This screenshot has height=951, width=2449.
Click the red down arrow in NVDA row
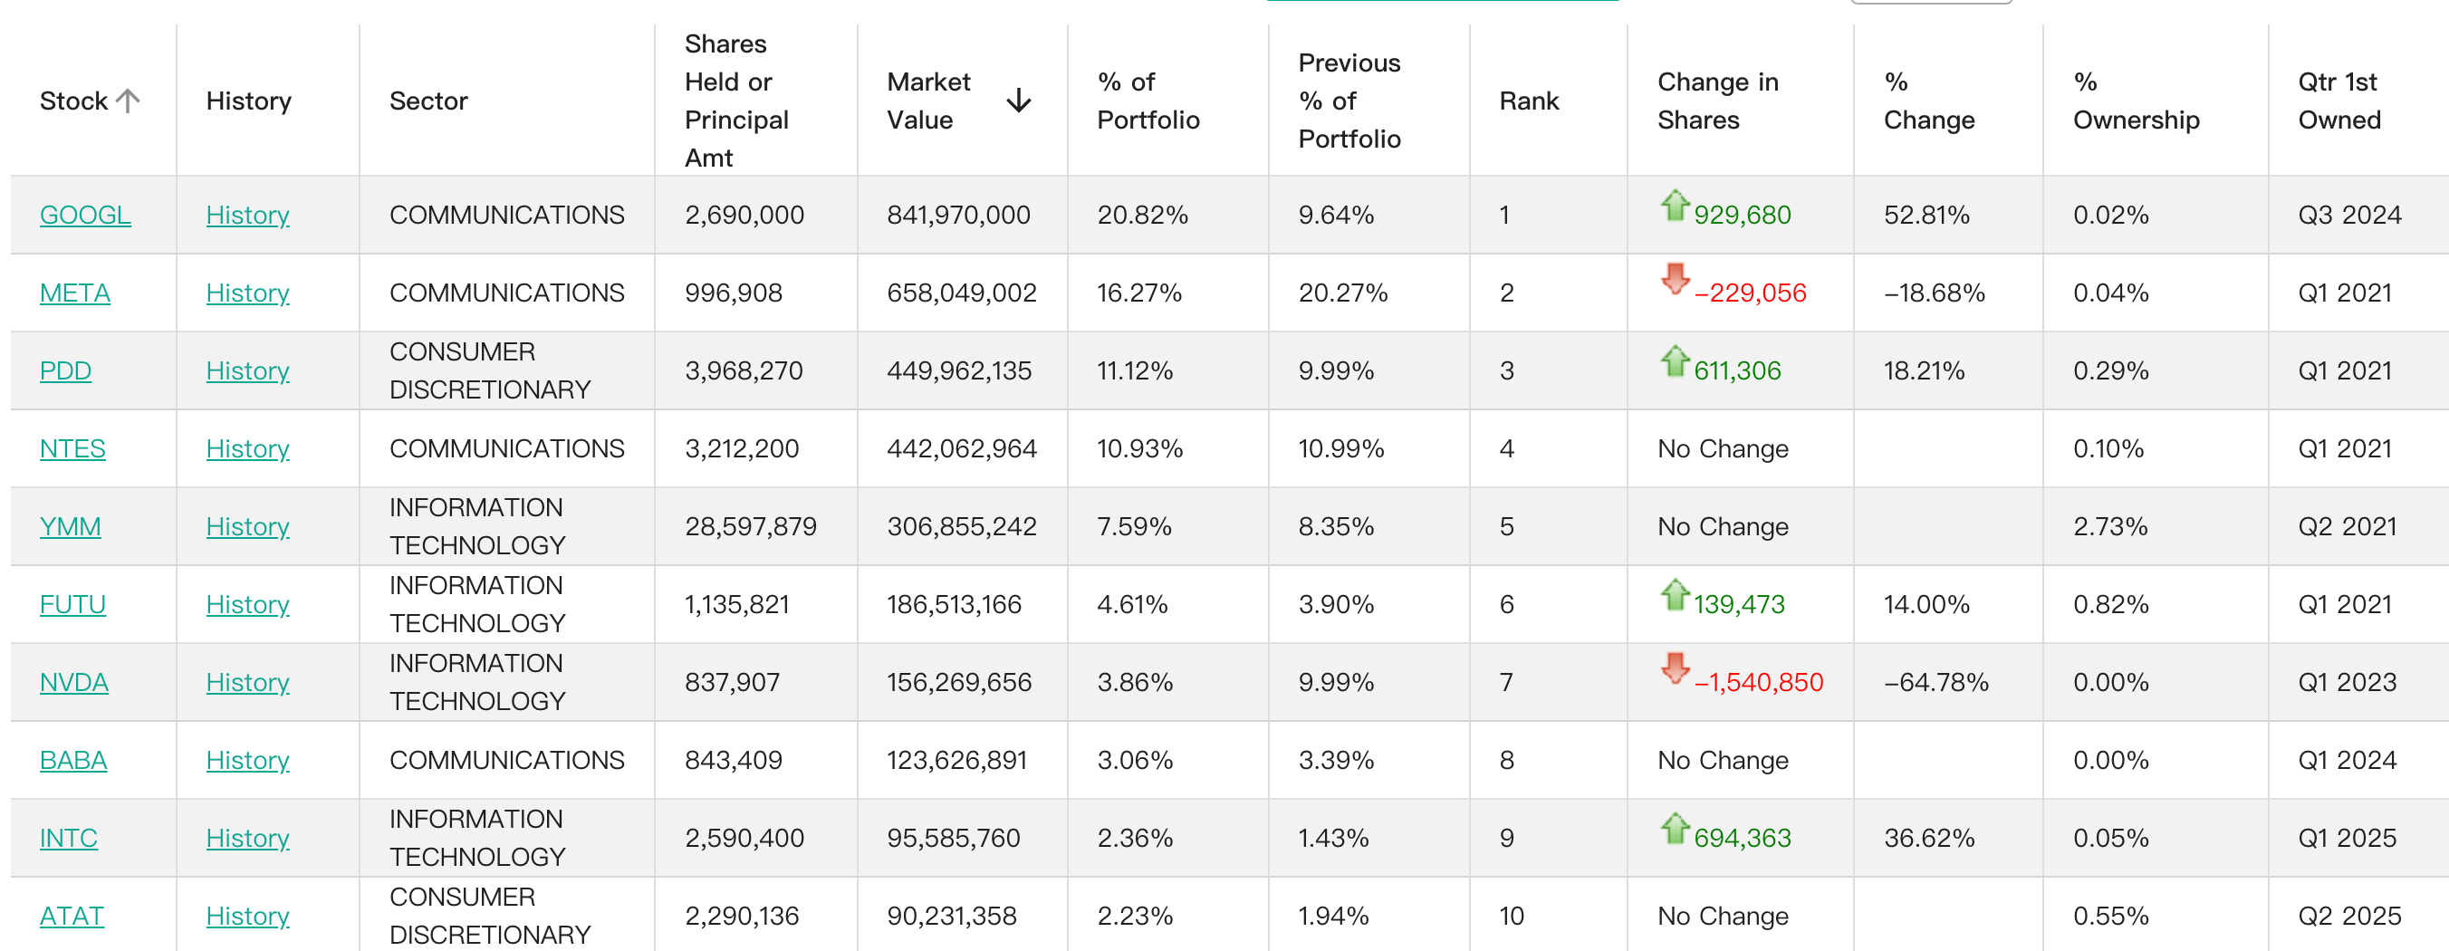1675,668
